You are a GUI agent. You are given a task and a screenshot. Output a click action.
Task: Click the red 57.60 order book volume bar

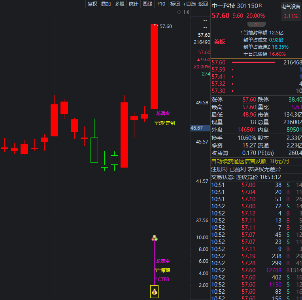[253, 62]
